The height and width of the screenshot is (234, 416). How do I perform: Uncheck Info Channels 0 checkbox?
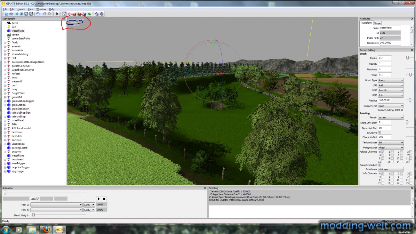coord(382,173)
